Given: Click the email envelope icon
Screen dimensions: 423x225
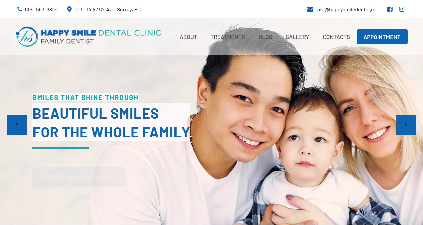Looking at the screenshot, I should click(310, 9).
